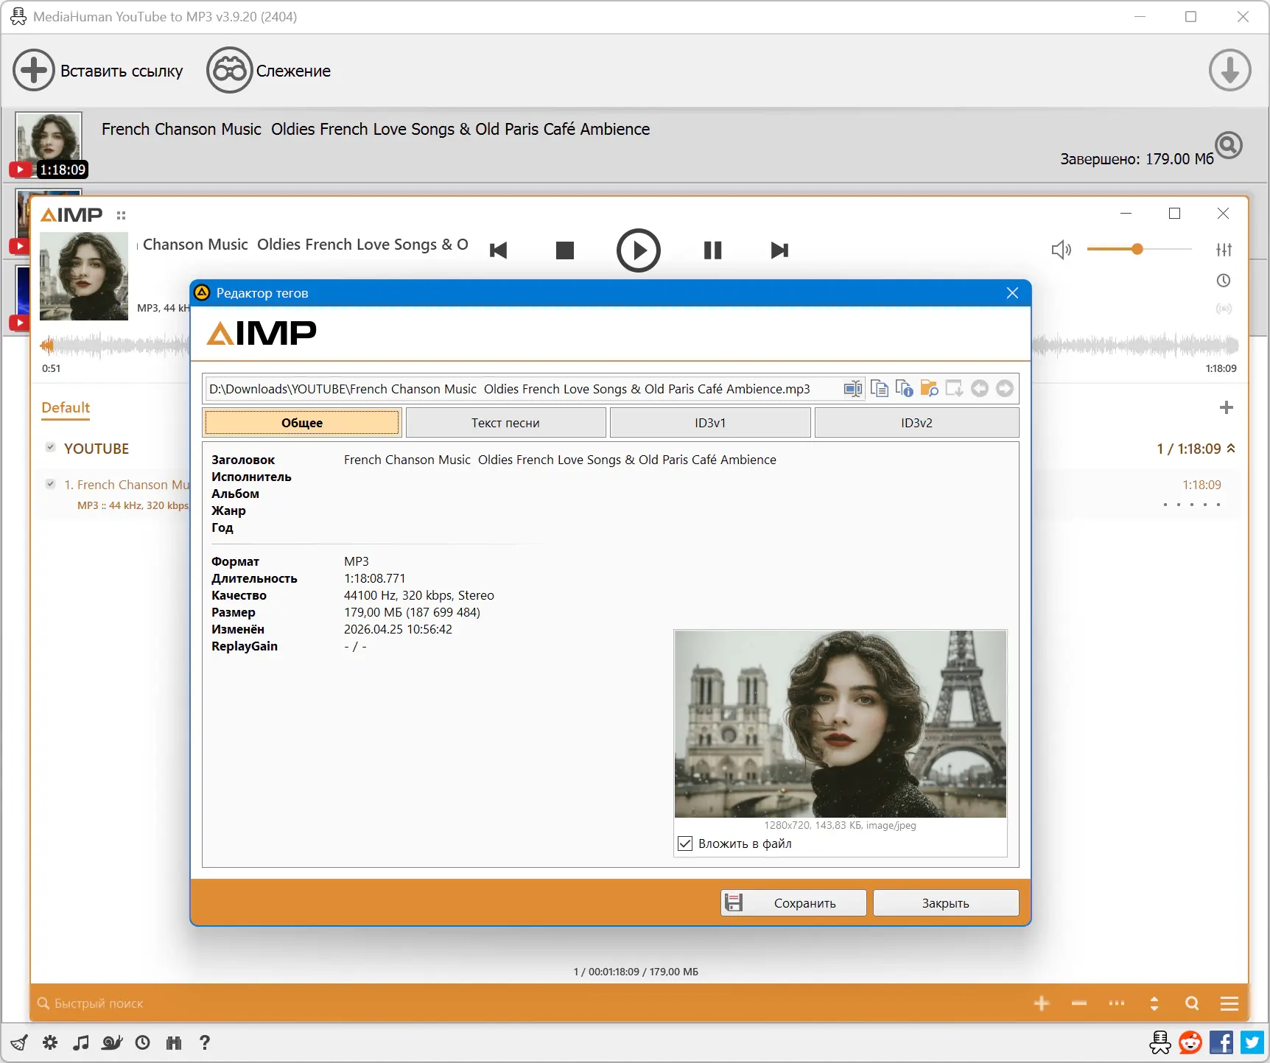Open AIMP equalizer settings icon
The height and width of the screenshot is (1063, 1270).
point(1224,250)
